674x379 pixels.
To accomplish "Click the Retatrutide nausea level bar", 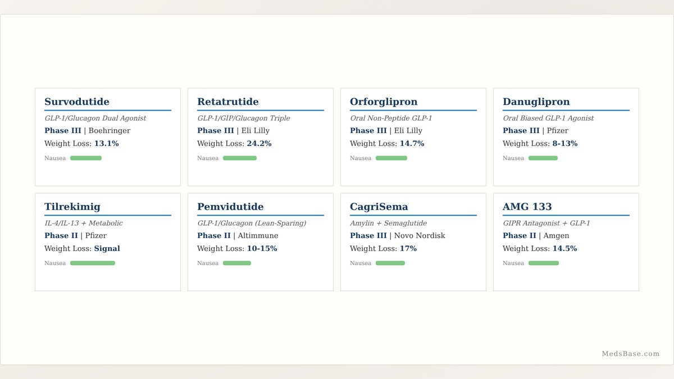I will (240, 158).
